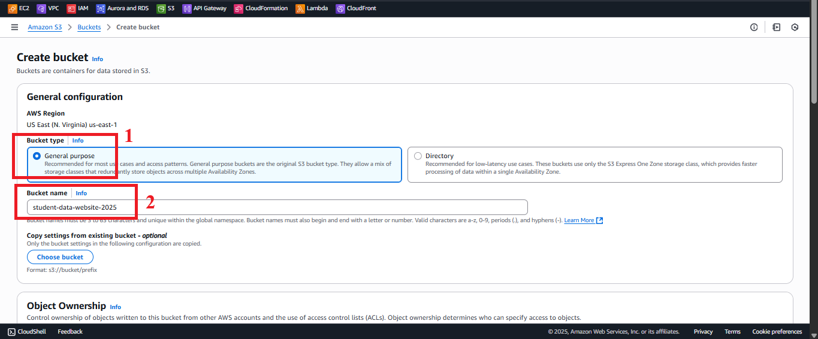Open the hamburger navigation menu
818x339 pixels.
14,27
